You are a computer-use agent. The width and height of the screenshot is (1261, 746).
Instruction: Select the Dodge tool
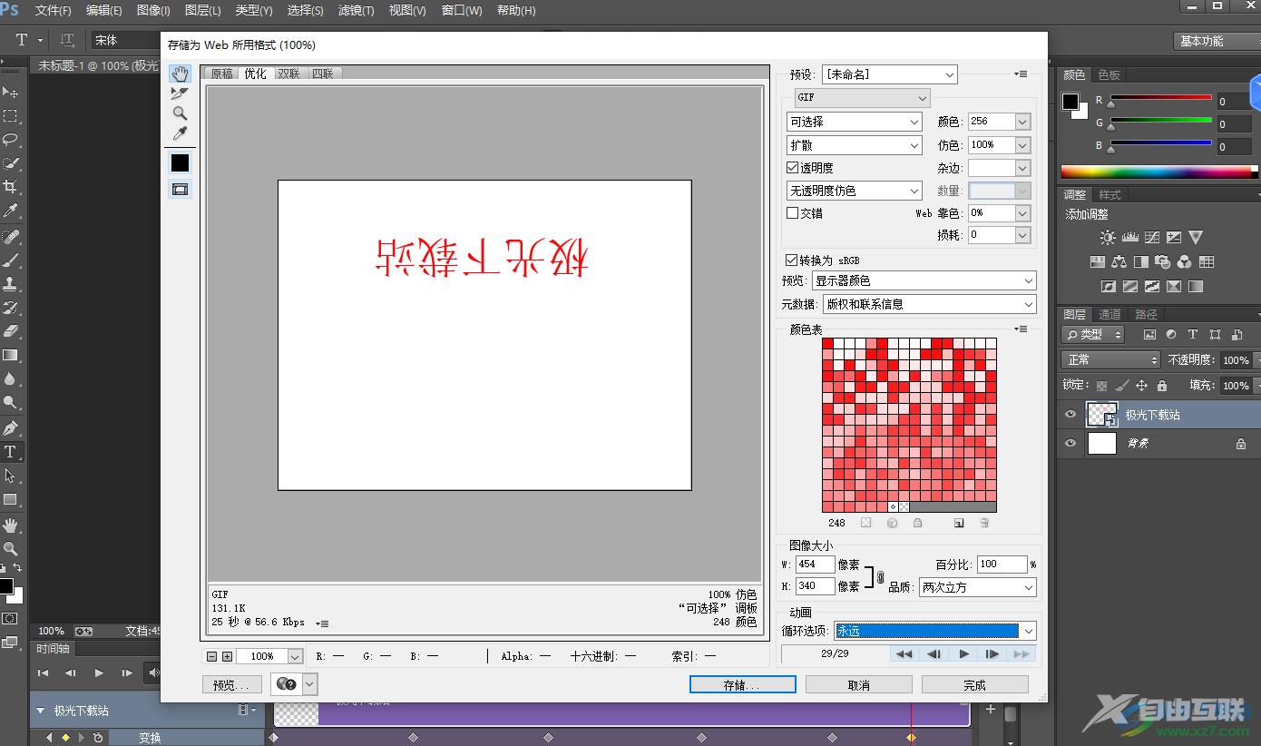[11, 402]
